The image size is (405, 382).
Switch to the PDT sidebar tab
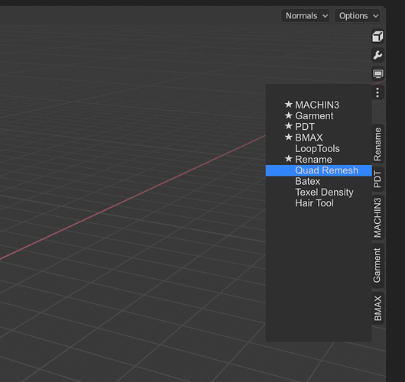click(378, 180)
